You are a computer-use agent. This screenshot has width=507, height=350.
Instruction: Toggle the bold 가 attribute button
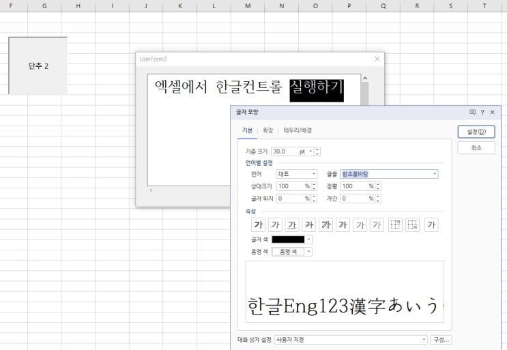coord(258,224)
